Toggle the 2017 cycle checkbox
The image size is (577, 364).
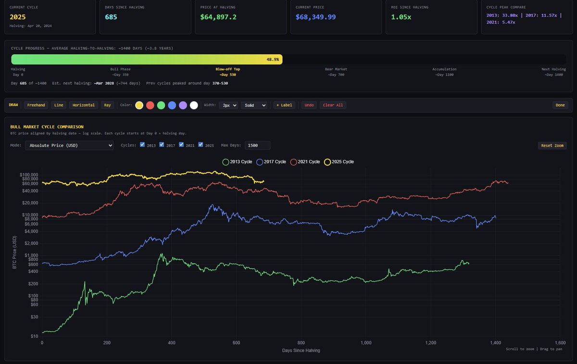pyautogui.click(x=162, y=144)
